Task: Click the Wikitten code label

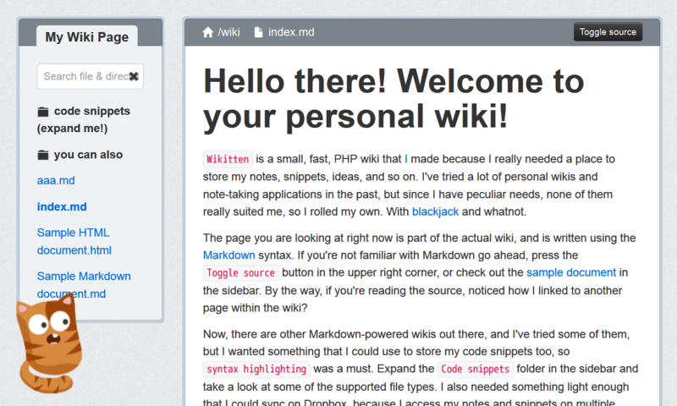Action: click(228, 159)
